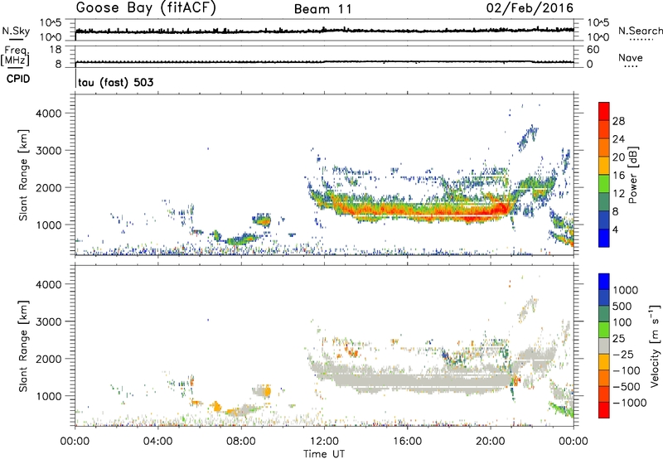Click the 'CPID' label
Viewport: 663px width, 459px height.
tap(18, 79)
